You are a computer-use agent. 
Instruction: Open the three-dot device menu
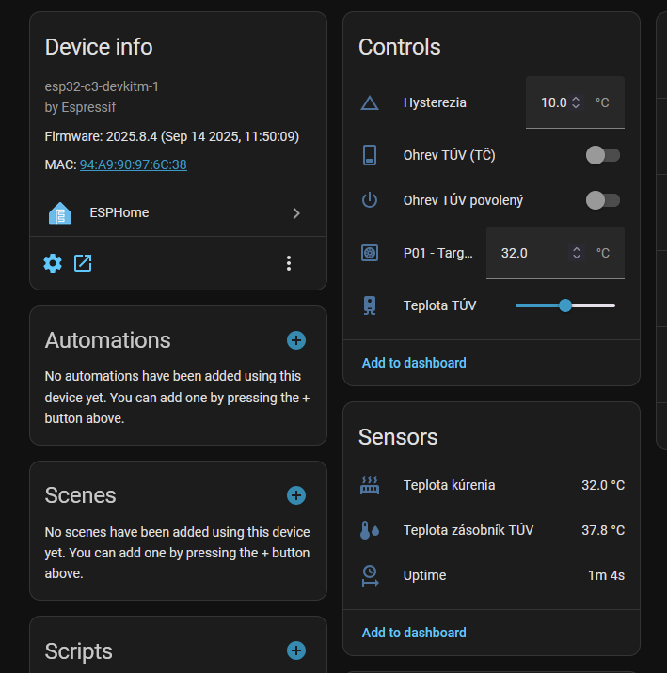tap(289, 263)
